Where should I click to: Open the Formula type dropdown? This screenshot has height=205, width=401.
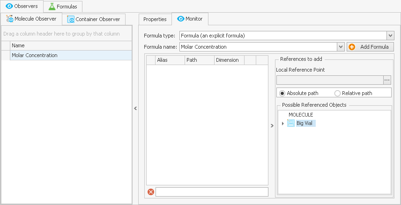tap(390, 36)
